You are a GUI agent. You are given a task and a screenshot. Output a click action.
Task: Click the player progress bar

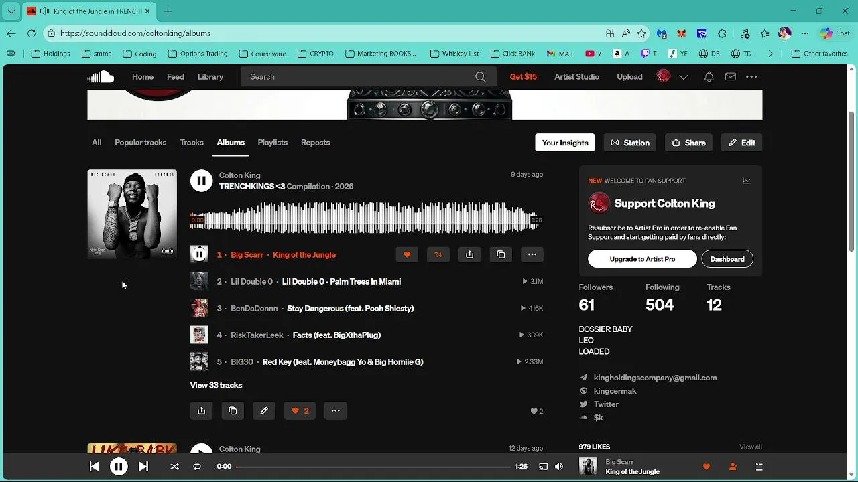tap(373, 467)
